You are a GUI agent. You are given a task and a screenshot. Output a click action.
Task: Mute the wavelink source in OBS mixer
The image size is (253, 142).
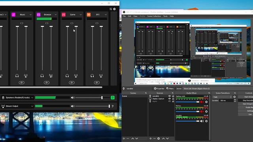(202, 121)
